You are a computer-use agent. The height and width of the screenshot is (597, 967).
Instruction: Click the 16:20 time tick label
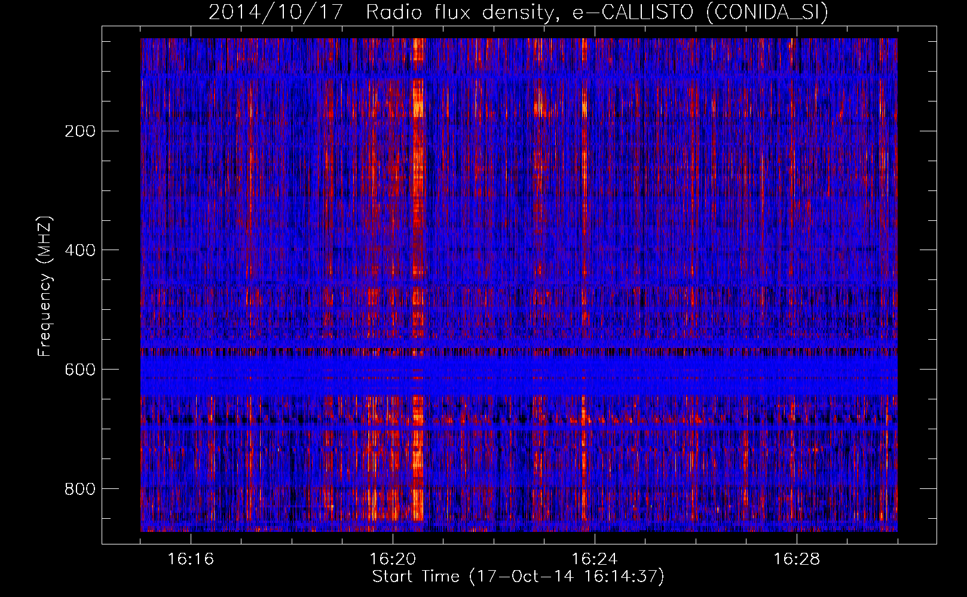point(393,559)
